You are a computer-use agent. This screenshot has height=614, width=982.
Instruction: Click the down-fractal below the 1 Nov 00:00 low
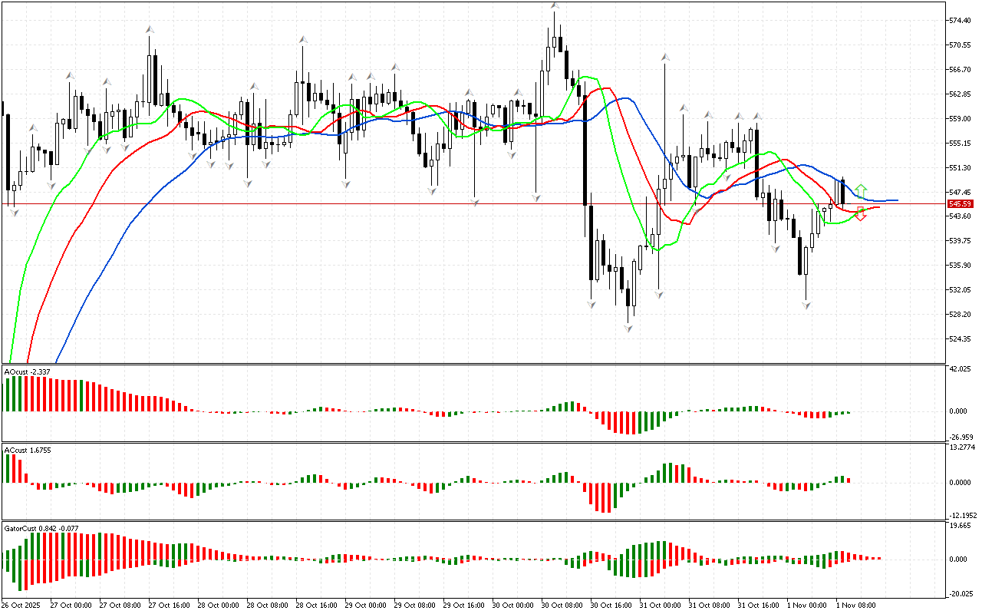pos(806,305)
